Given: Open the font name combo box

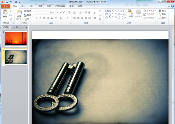Looking at the screenshot, I should [x=43, y=13].
